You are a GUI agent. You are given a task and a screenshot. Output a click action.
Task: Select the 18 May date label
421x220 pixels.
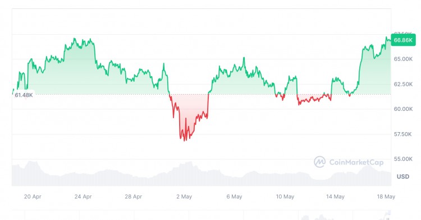pyautogui.click(x=386, y=196)
